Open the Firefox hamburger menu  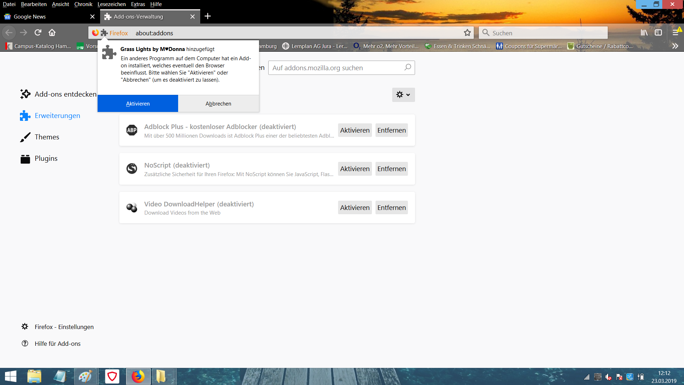[675, 33]
